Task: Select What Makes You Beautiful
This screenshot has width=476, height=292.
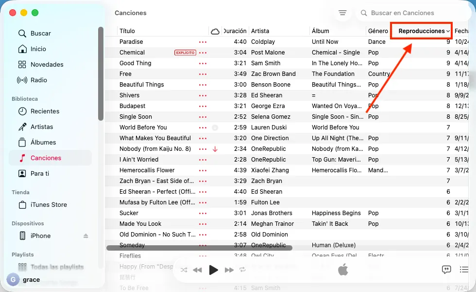Action: 155,138
